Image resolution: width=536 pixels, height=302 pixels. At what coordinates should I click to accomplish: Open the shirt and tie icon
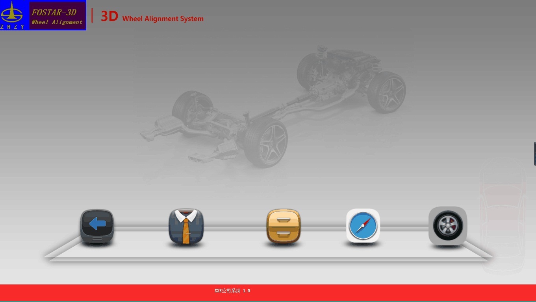pyautogui.click(x=186, y=226)
